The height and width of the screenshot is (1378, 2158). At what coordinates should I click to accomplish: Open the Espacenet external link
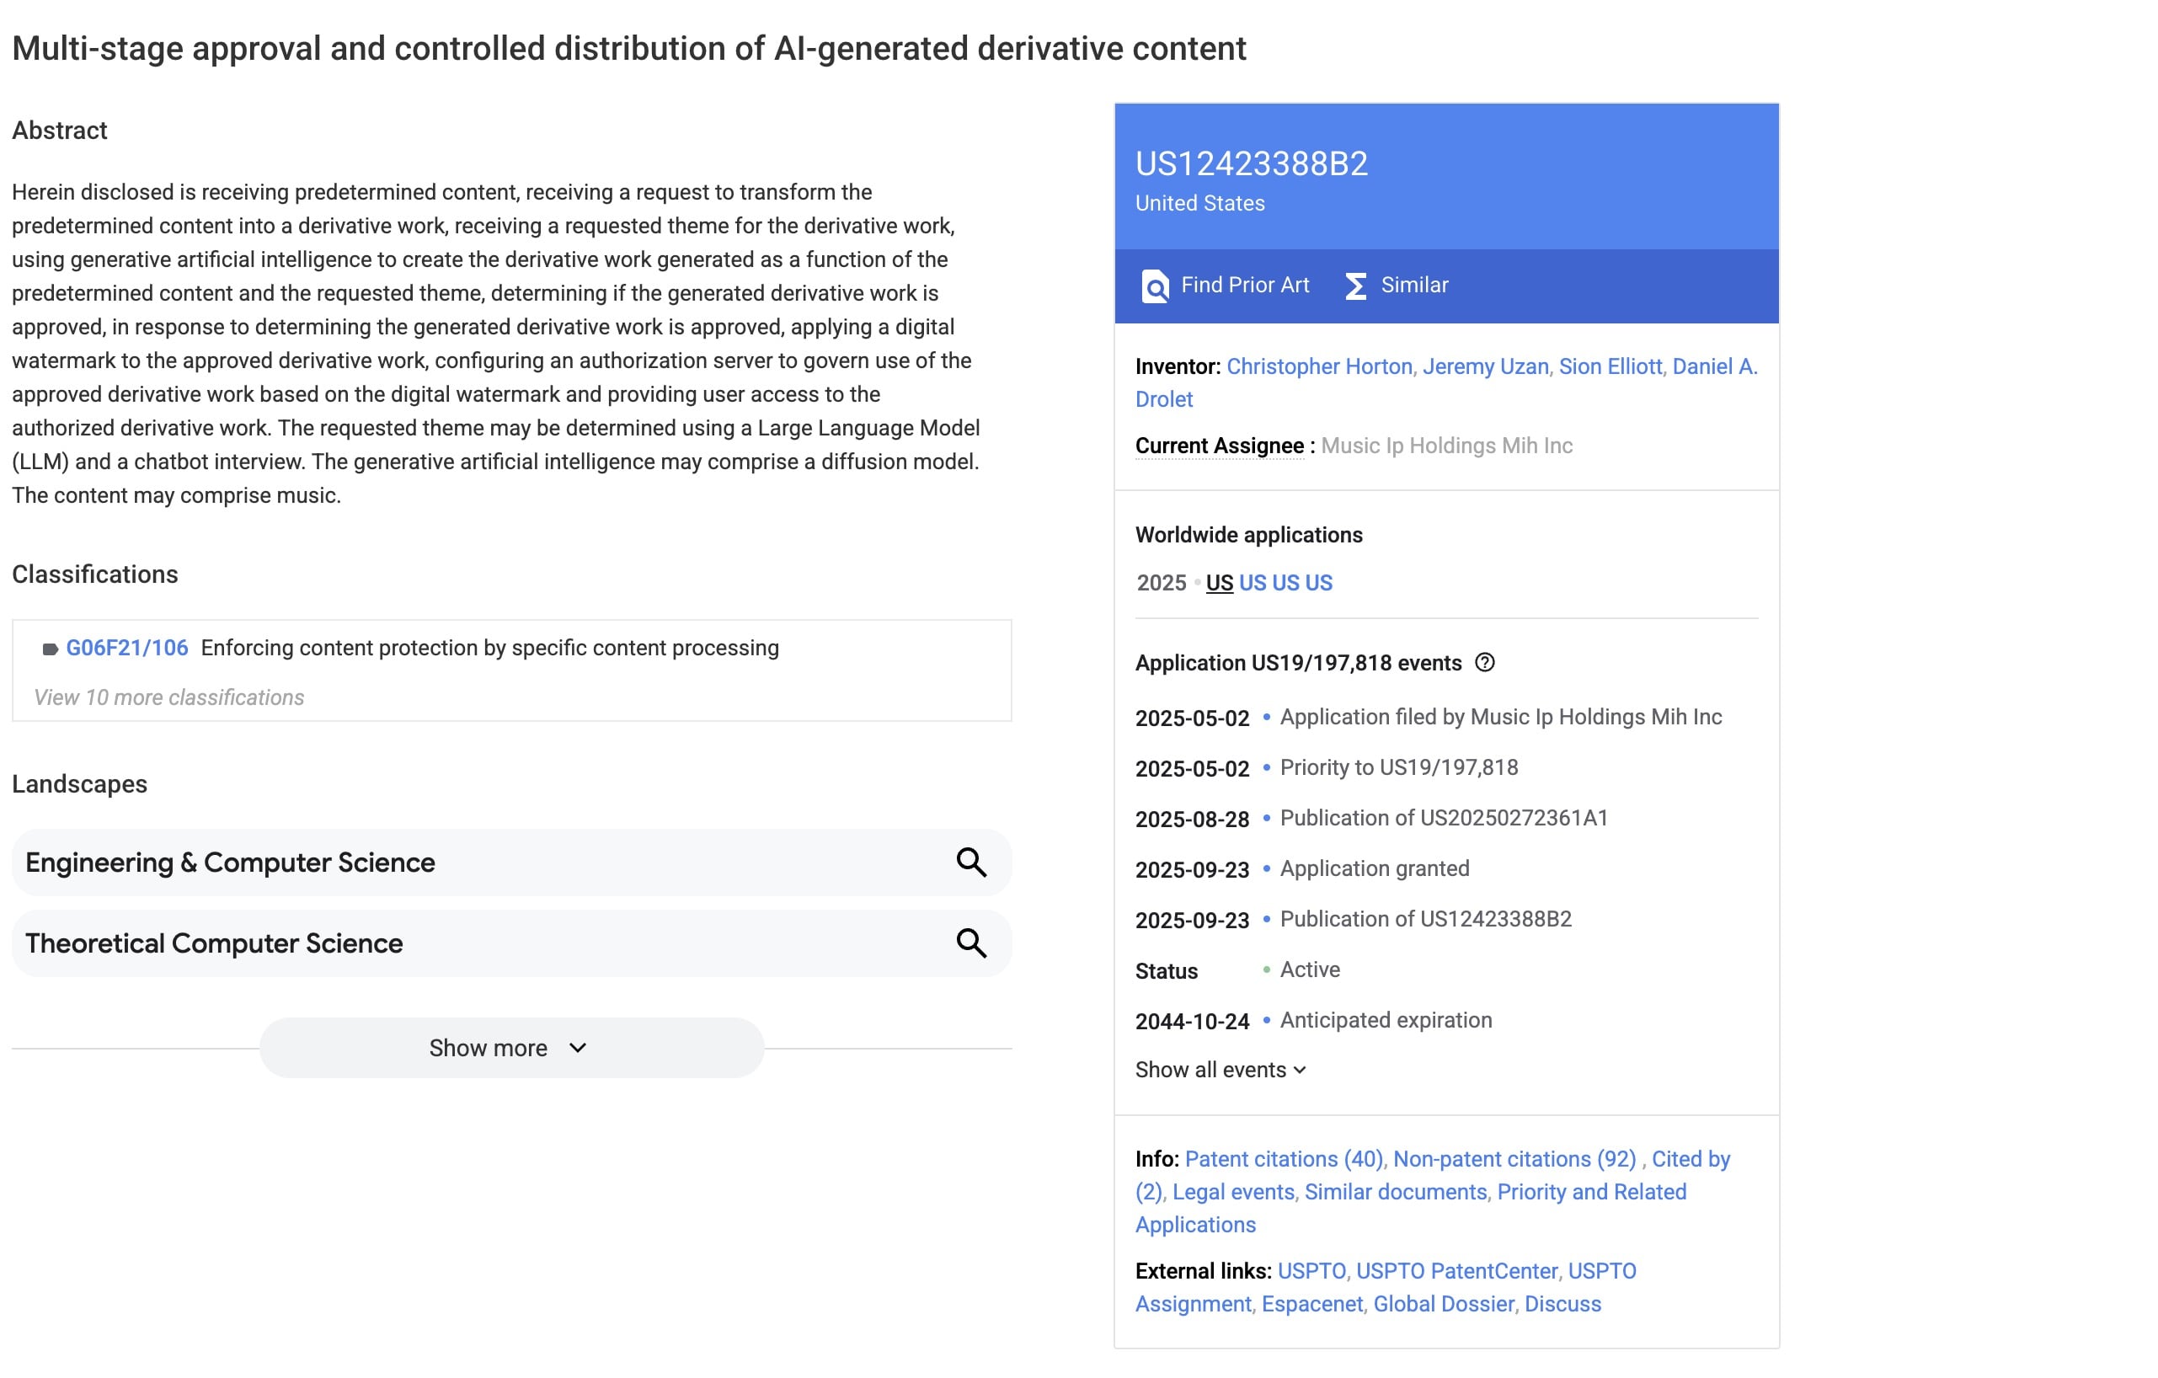click(1312, 1304)
